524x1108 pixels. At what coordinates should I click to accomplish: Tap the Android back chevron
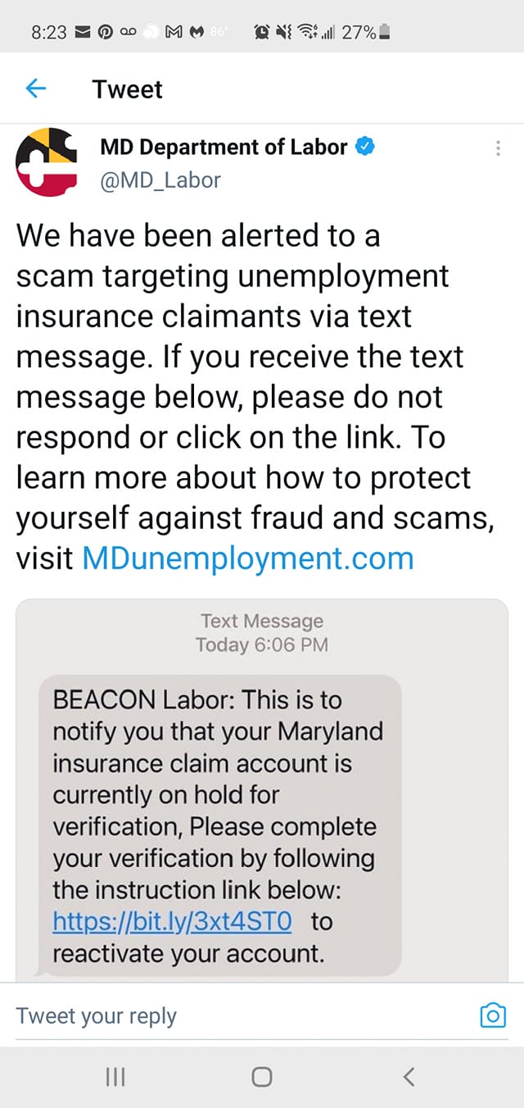(409, 1076)
